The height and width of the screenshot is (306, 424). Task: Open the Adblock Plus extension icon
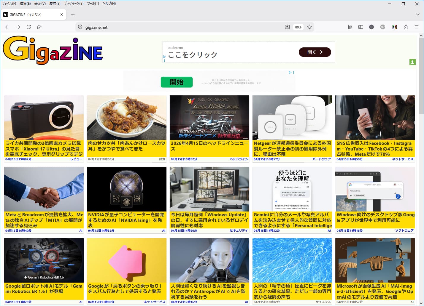coord(383,27)
